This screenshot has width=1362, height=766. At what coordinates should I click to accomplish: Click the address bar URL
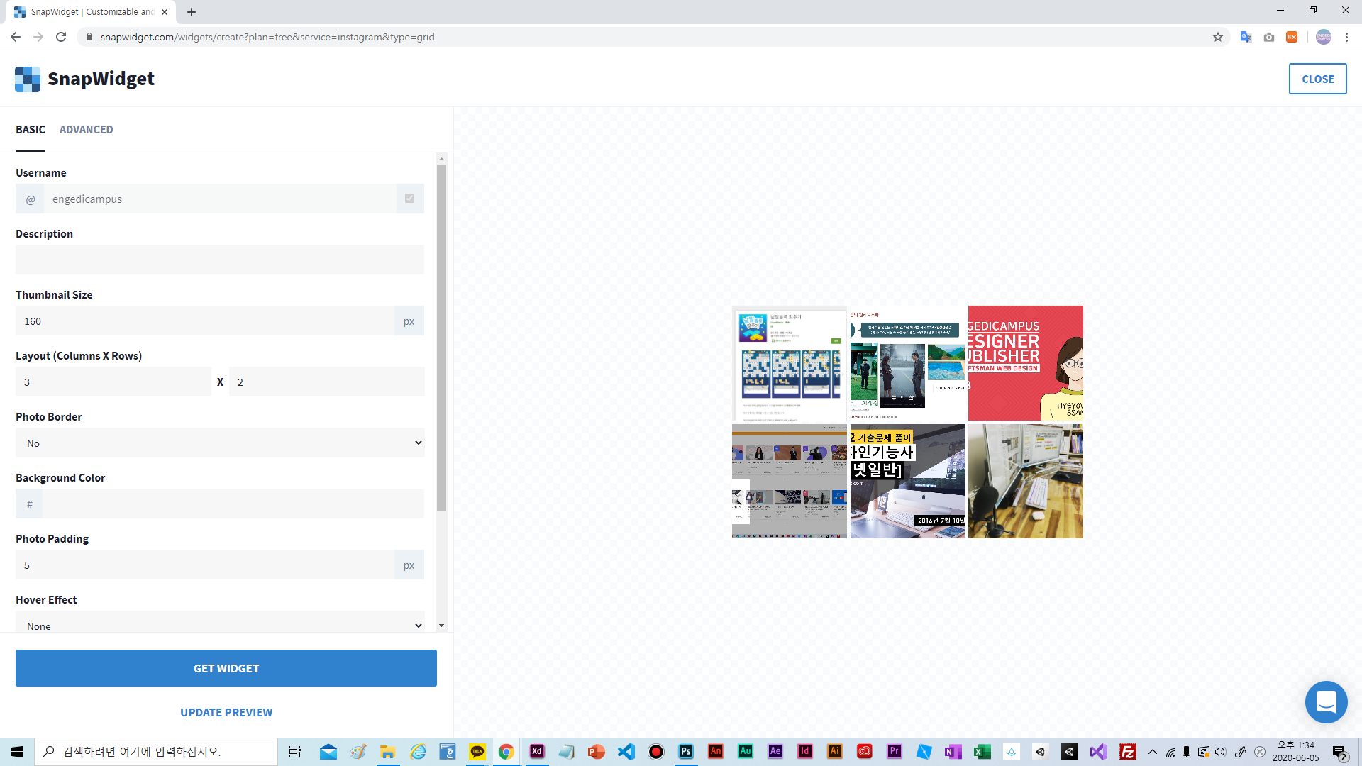coord(267,37)
